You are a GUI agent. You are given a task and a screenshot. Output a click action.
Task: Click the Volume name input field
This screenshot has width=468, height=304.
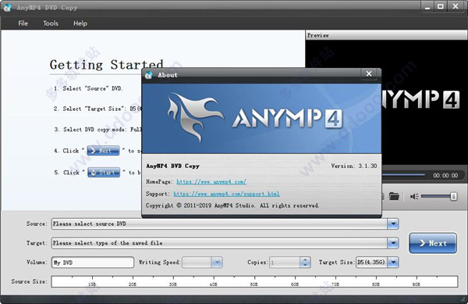[x=93, y=263]
